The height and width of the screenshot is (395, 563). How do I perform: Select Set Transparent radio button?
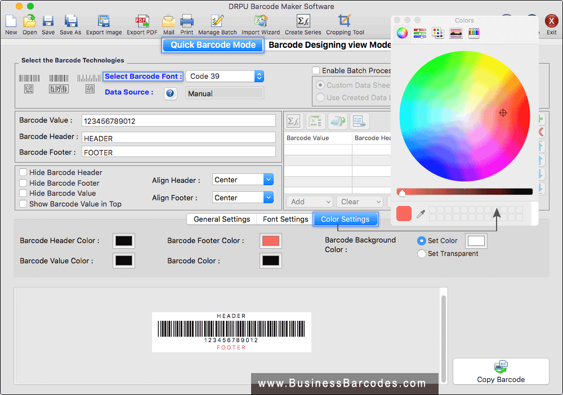(x=422, y=254)
